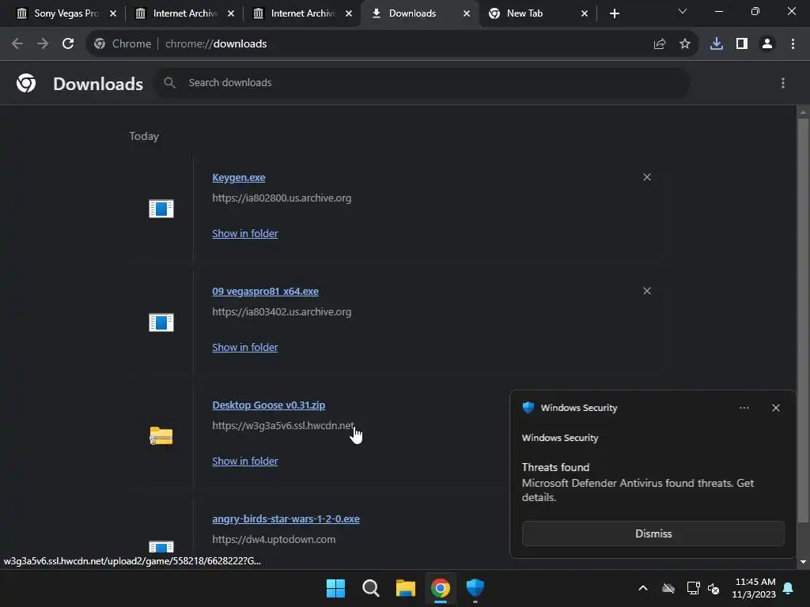Open the notification bell icon

(x=789, y=588)
